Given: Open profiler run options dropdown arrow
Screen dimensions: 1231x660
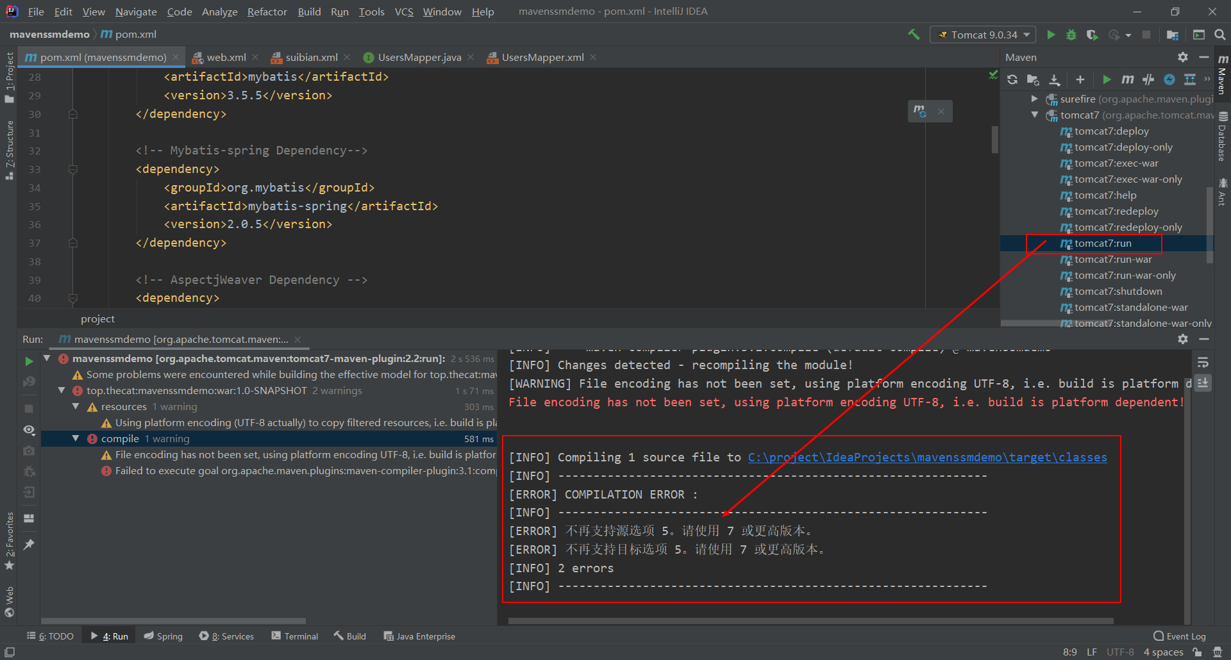Looking at the screenshot, I should click(x=1128, y=35).
